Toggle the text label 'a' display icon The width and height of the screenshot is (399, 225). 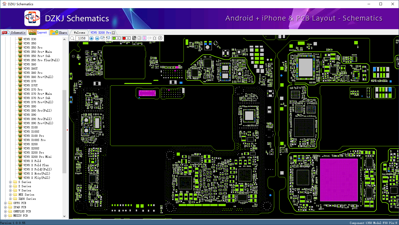(139, 38)
